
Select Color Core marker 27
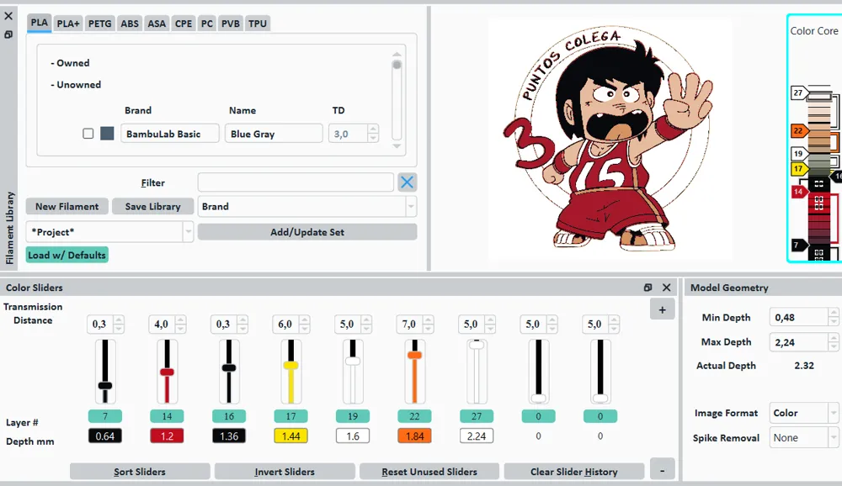coord(798,92)
